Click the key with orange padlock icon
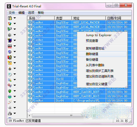 (x=10, y=63)
